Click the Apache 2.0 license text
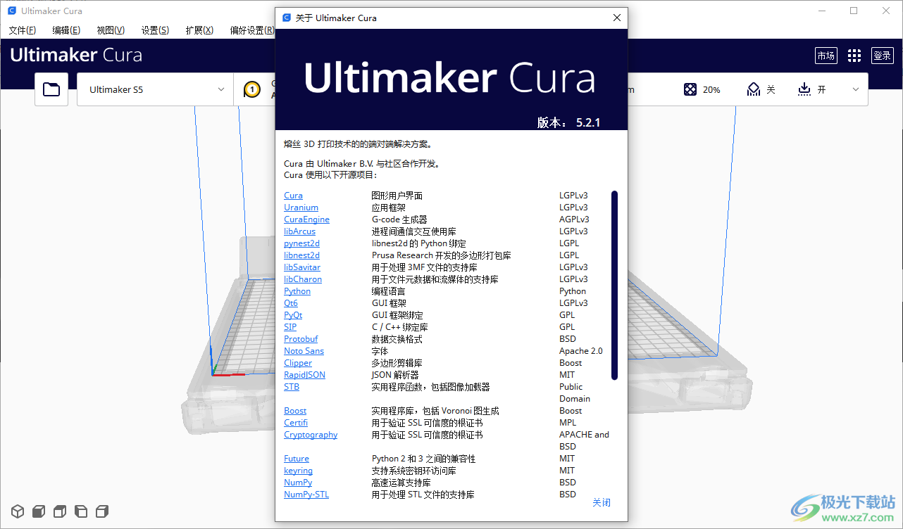 pos(581,351)
